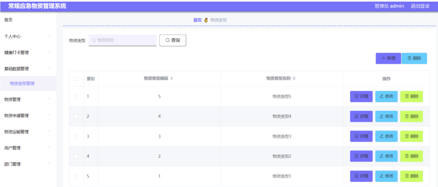Delete the 物资类型1 row
The width and height of the screenshot is (438, 187).
(412, 176)
